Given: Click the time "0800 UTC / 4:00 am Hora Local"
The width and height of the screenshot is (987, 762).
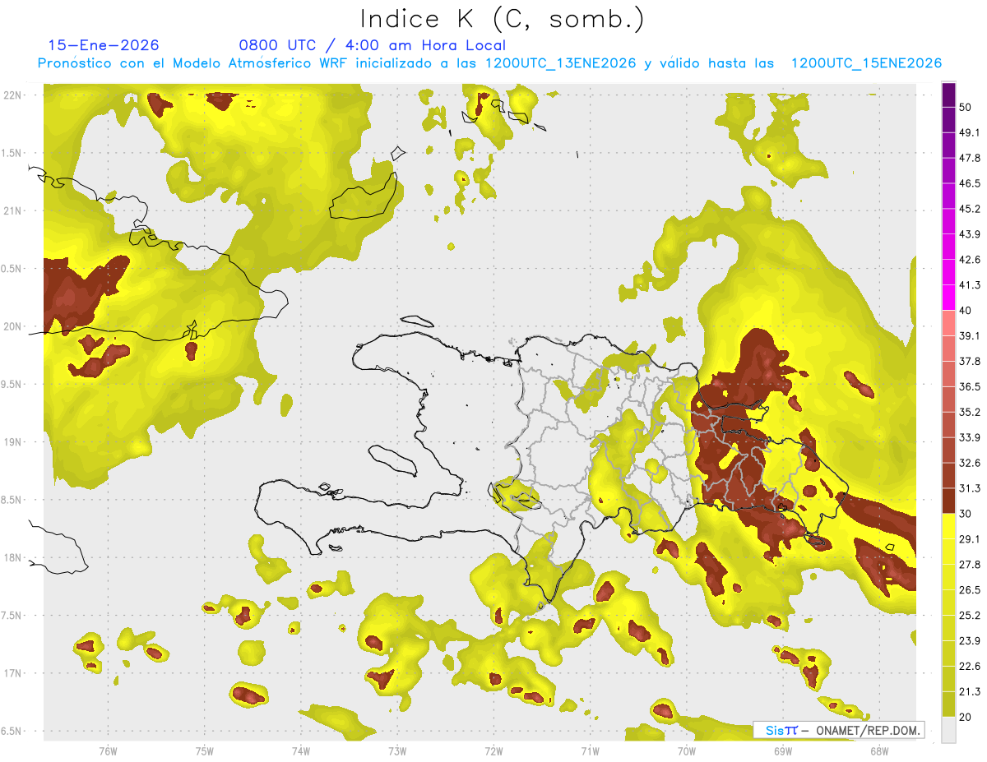Looking at the screenshot, I should click(373, 45).
